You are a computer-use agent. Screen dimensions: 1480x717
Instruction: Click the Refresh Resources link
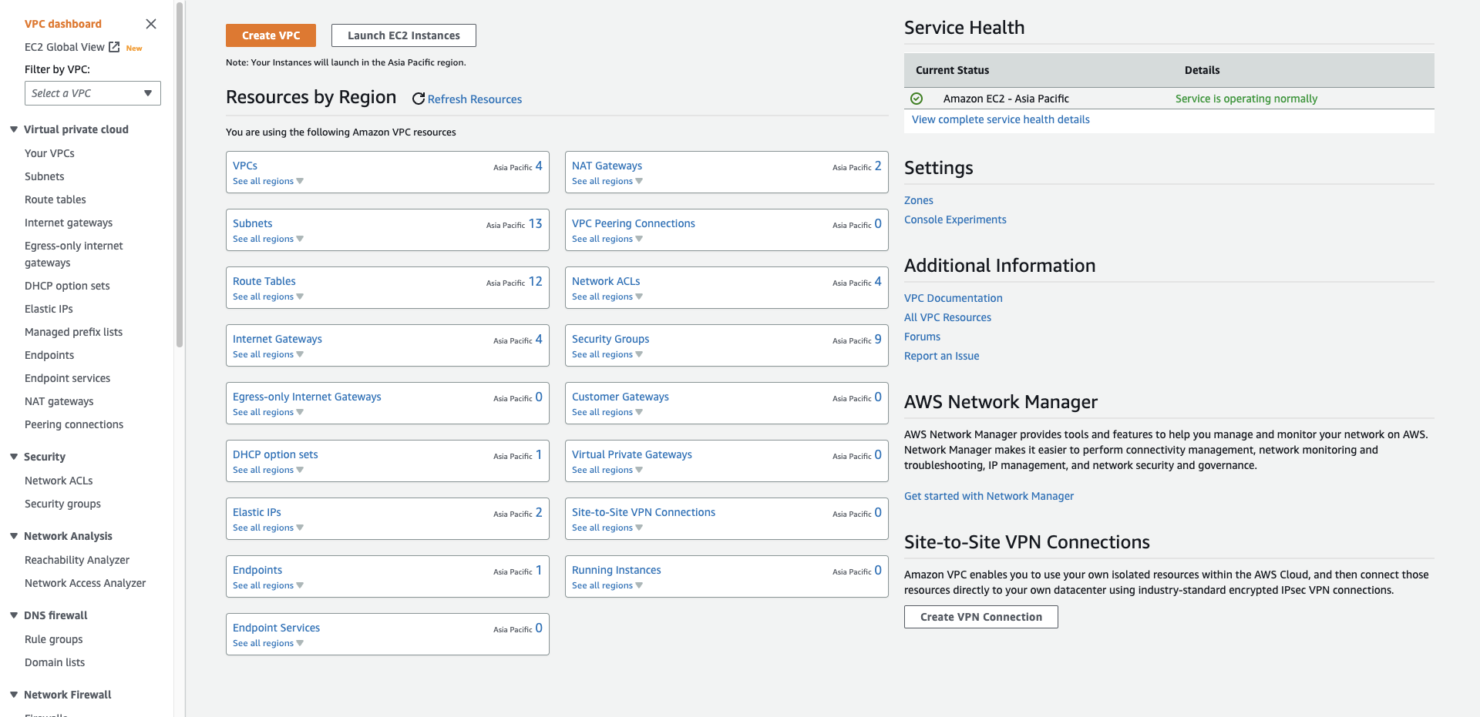click(475, 99)
